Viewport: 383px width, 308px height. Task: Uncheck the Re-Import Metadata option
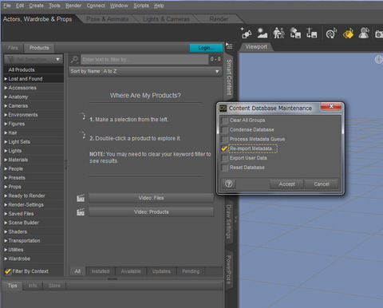(x=225, y=148)
